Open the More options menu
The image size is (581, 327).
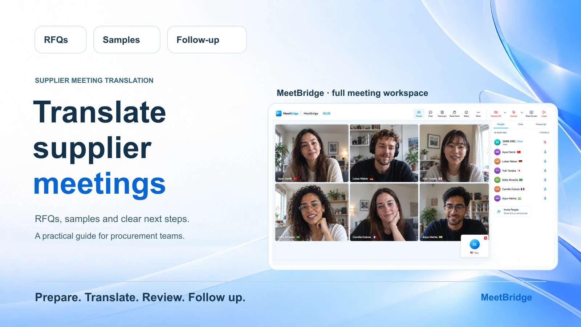[x=478, y=114]
